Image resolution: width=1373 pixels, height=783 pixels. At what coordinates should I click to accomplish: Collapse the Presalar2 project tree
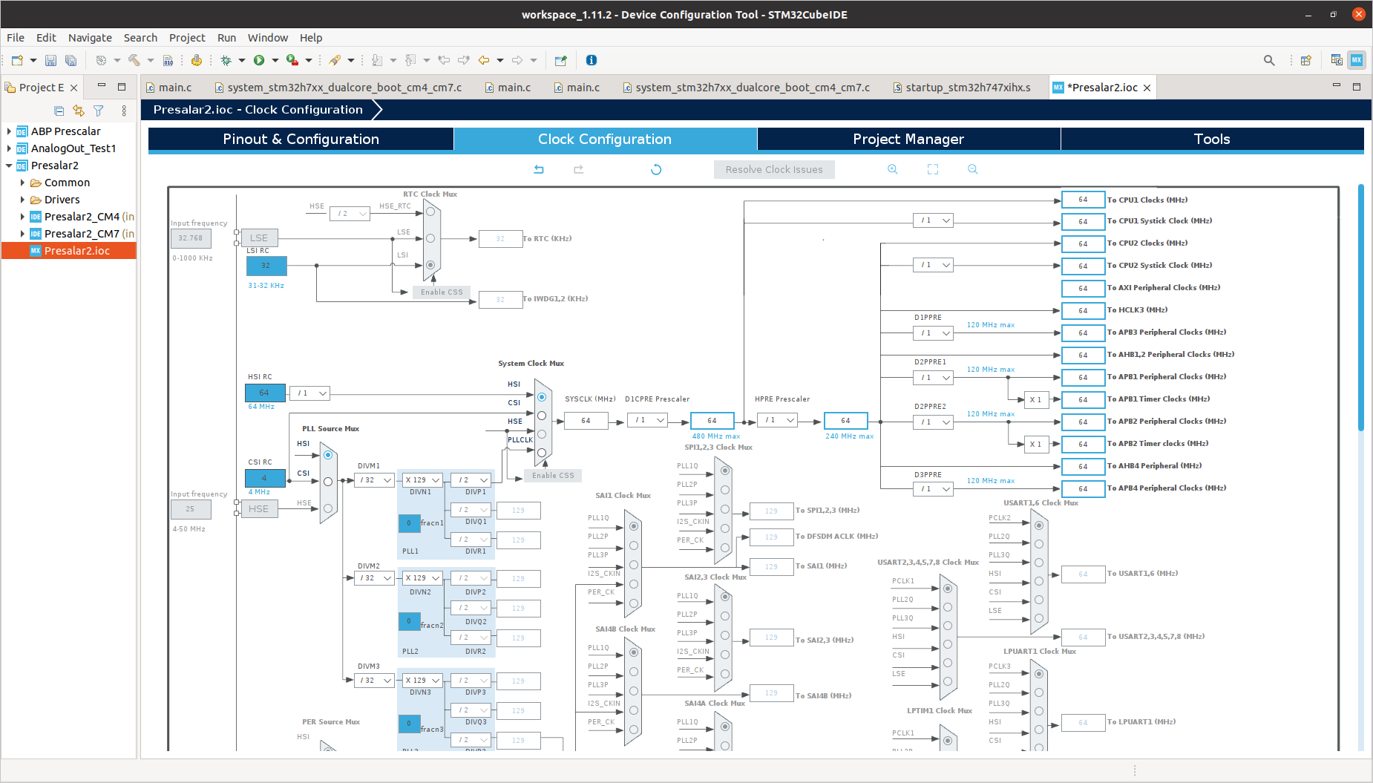click(9, 166)
